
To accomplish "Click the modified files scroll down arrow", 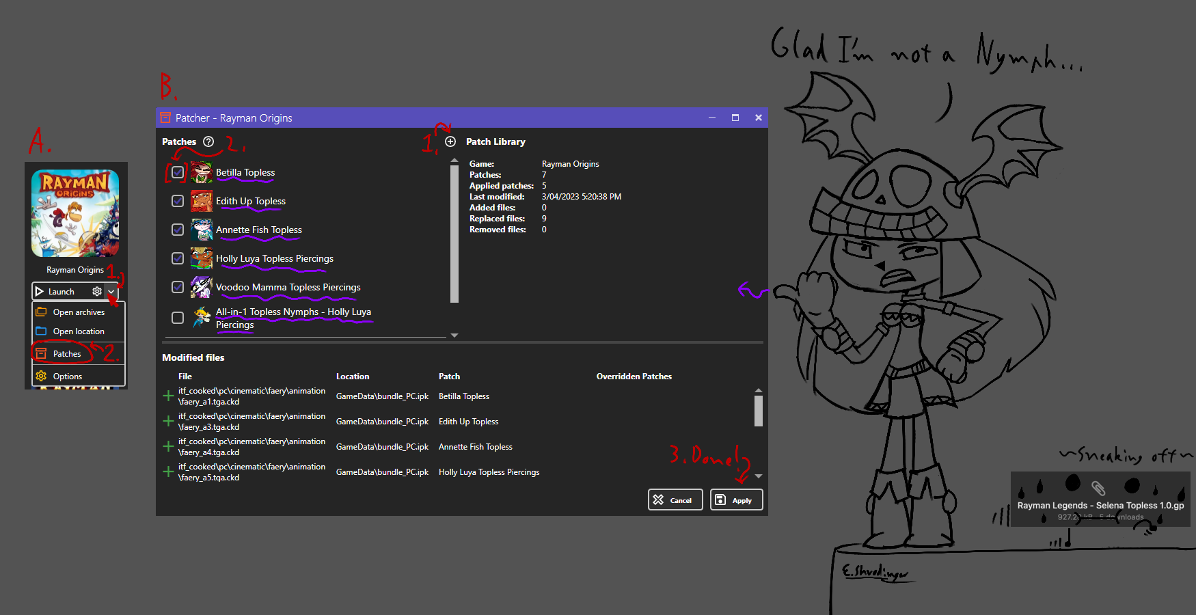I will [x=758, y=476].
